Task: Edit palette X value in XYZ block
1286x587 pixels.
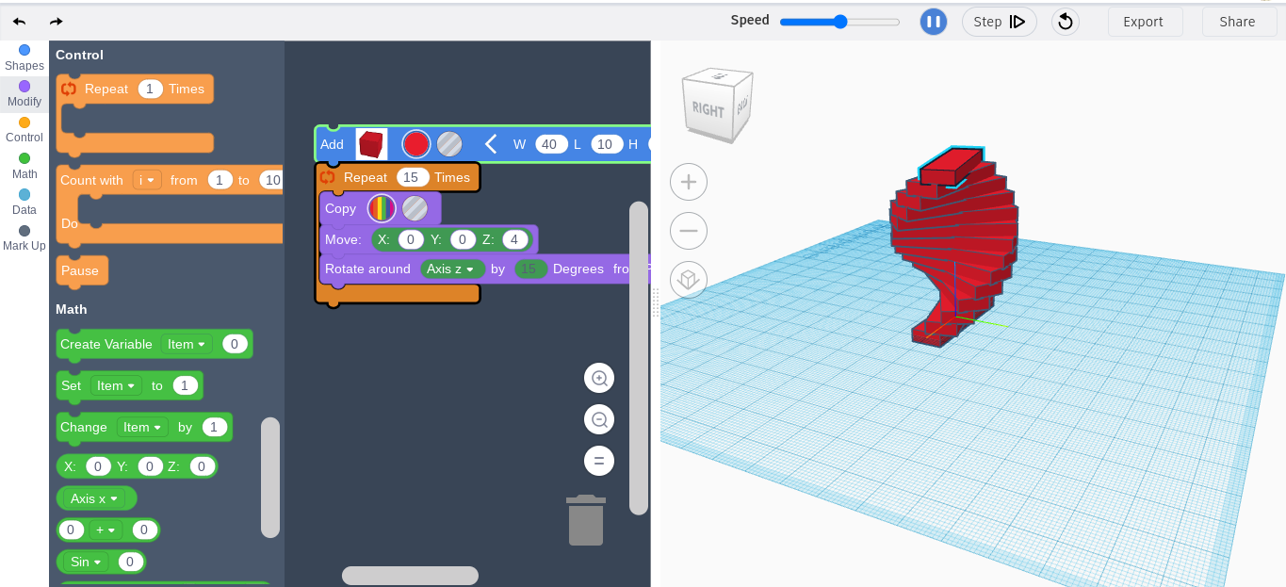Action: click(x=98, y=466)
